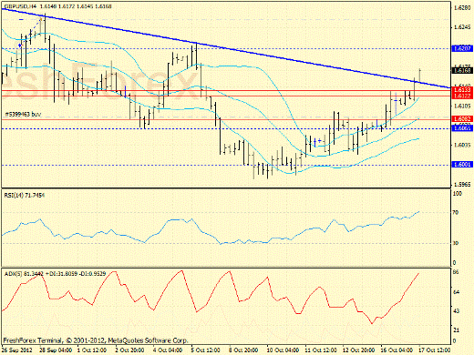Click the RSI(14) 71.7454 indicator label
474x355 pixels.
coord(25,195)
